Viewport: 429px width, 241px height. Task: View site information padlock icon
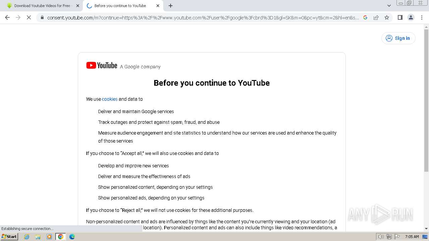pyautogui.click(x=42, y=17)
